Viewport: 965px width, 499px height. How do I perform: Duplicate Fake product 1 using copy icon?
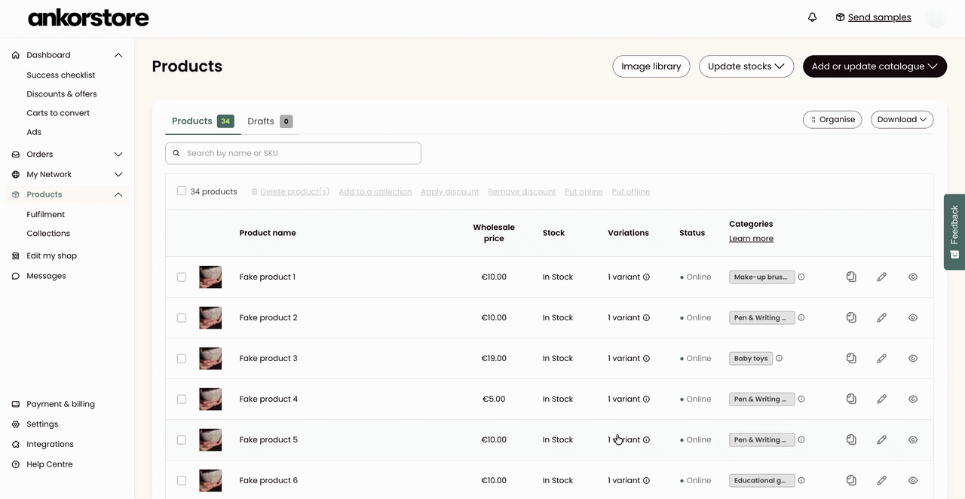[851, 277]
